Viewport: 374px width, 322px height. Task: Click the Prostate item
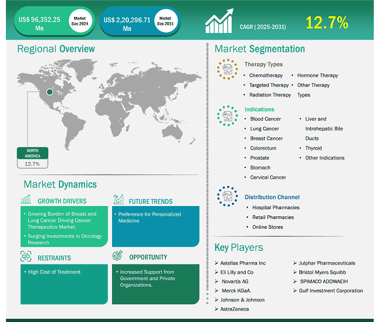pyautogui.click(x=260, y=158)
